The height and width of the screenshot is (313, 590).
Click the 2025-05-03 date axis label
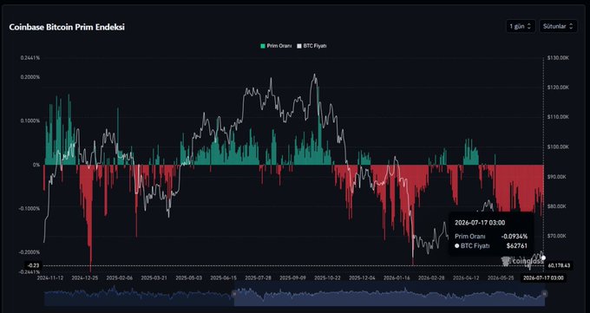click(x=188, y=277)
